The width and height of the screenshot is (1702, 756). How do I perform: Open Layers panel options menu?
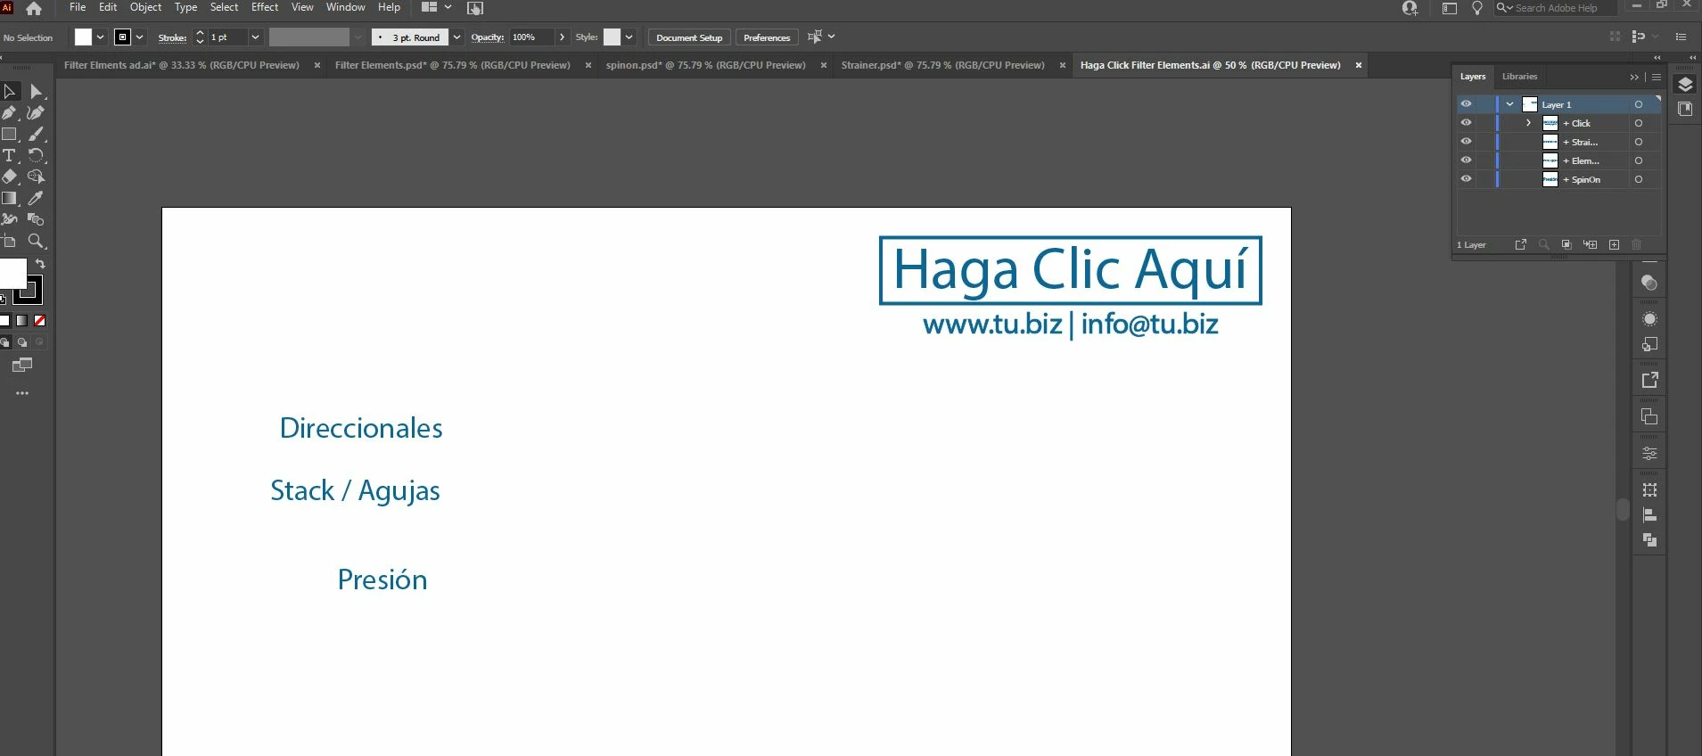[x=1657, y=77]
